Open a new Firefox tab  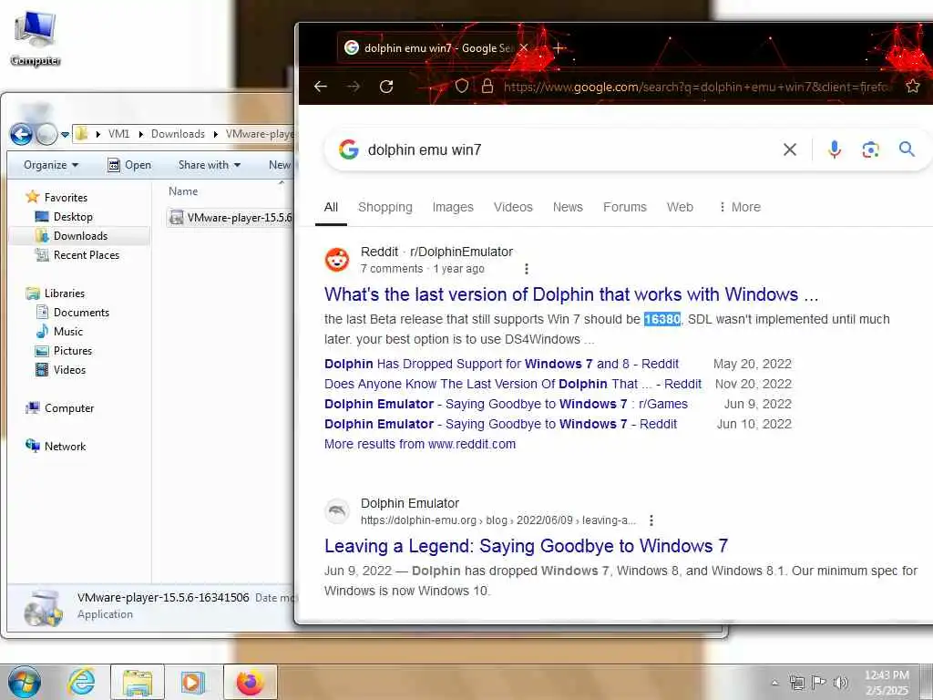(559, 48)
